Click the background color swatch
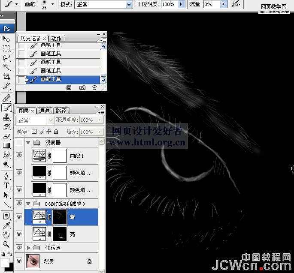 (x=10, y=268)
